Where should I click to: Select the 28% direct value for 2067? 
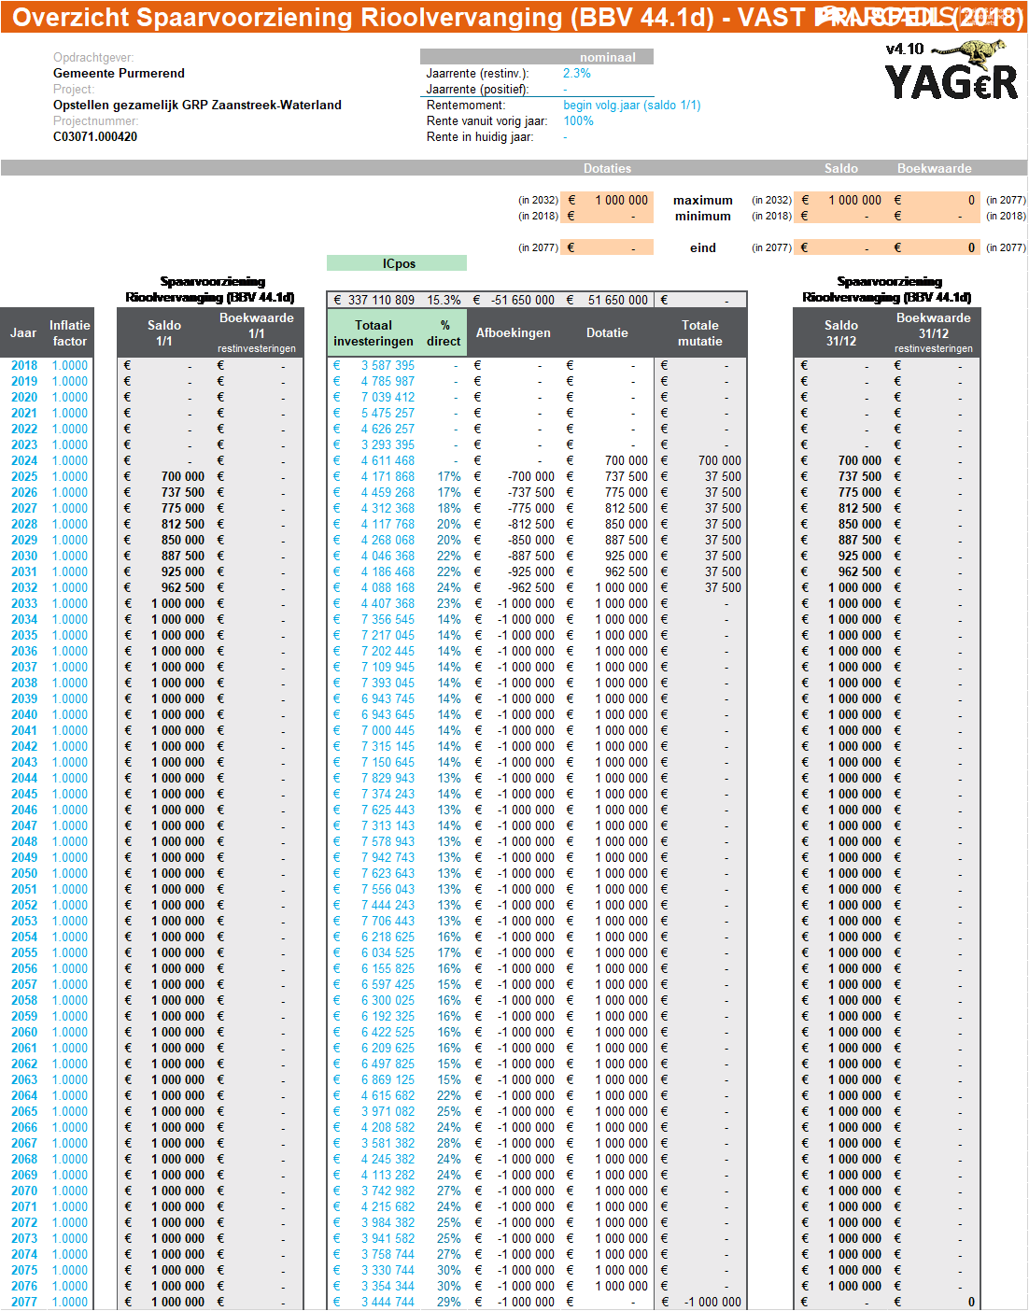(449, 1143)
